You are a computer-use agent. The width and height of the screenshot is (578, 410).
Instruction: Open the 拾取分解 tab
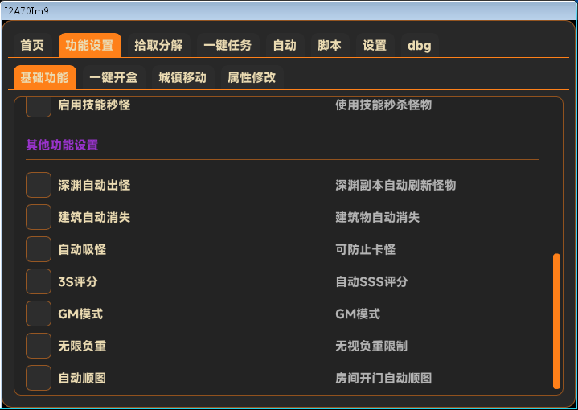point(158,45)
